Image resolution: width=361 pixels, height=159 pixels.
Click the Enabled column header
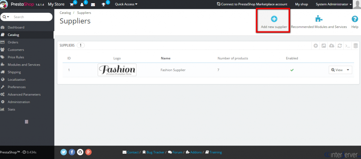tap(292, 58)
